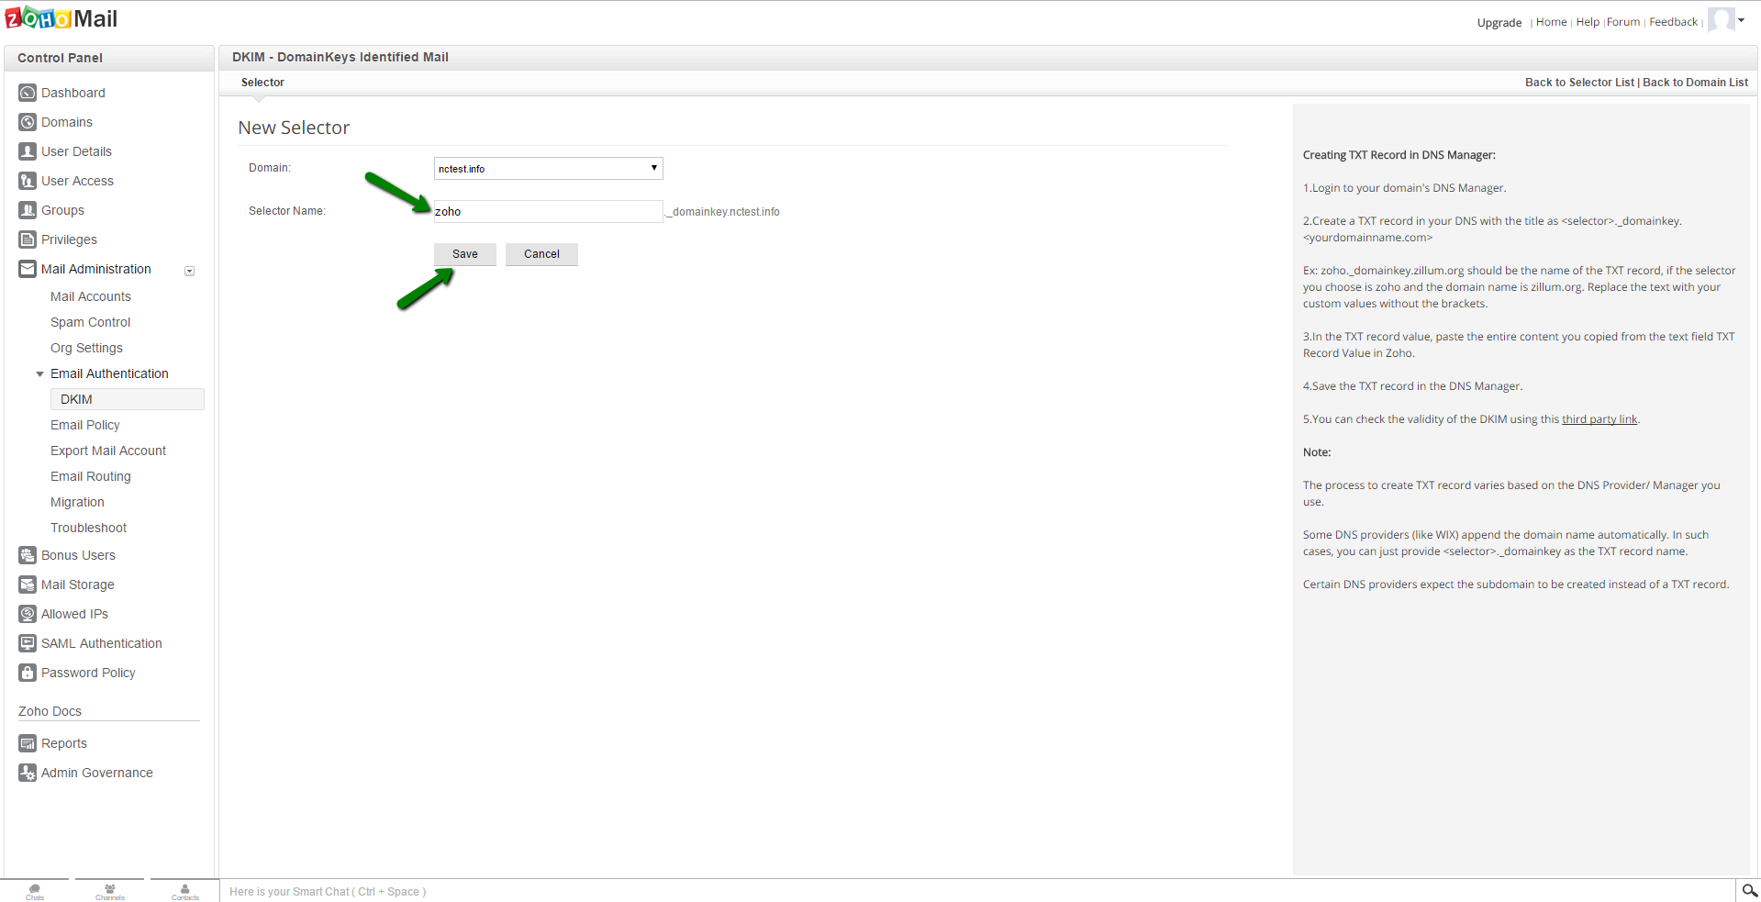
Task: Click the Password Policy label text
Action: click(x=88, y=673)
